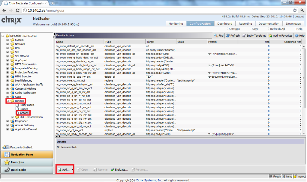Image resolution: width=307 pixels, height=182 pixels.
Task: Click the Find magnifier icon
Action: coord(216,35)
